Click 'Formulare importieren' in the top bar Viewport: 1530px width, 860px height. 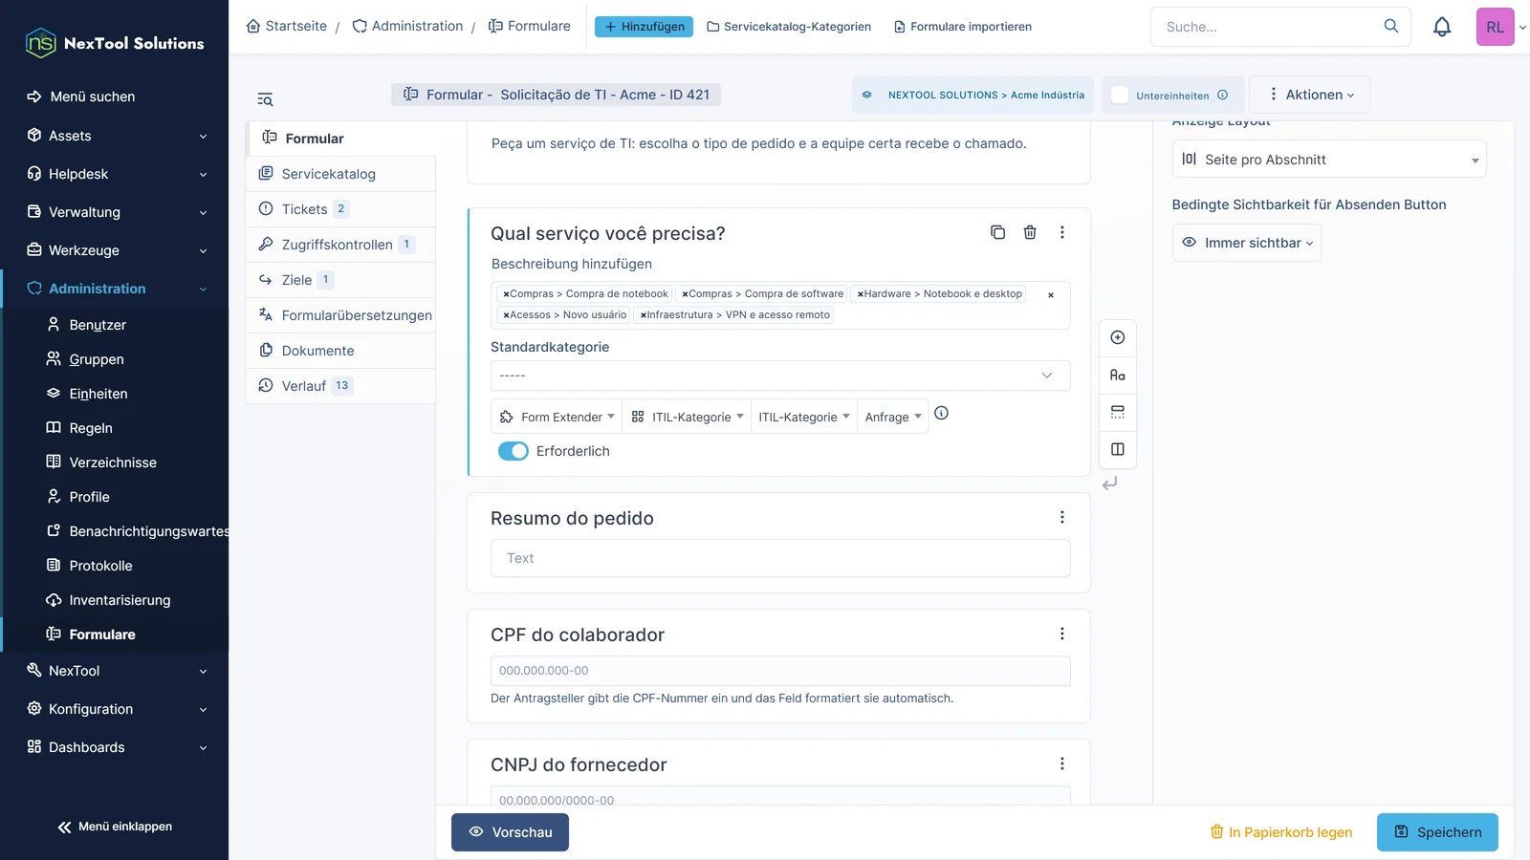tap(963, 27)
